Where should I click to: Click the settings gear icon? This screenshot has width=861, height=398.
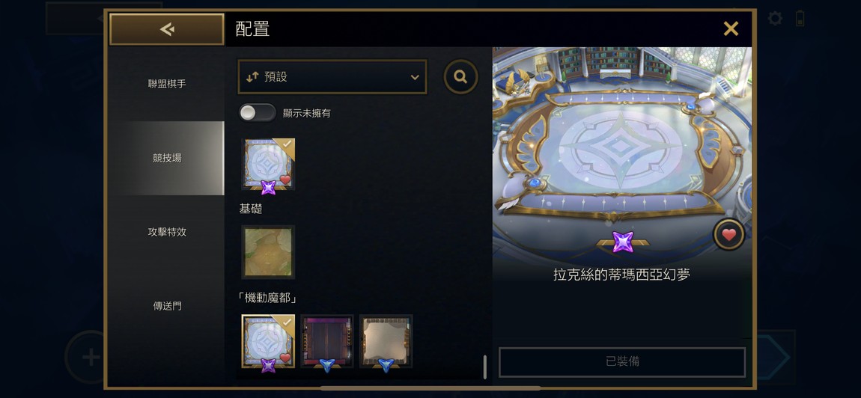775,19
